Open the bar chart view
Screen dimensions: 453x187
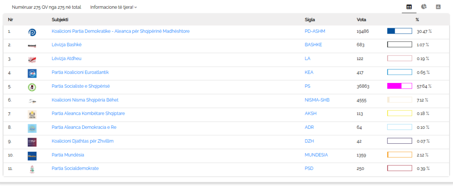coord(438,7)
